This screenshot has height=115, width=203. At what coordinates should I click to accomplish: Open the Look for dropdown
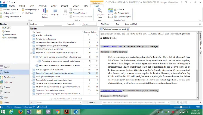(60, 24)
